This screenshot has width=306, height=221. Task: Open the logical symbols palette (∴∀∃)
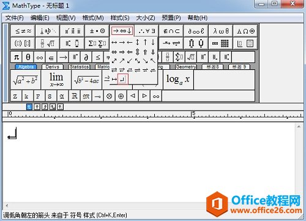point(147,31)
